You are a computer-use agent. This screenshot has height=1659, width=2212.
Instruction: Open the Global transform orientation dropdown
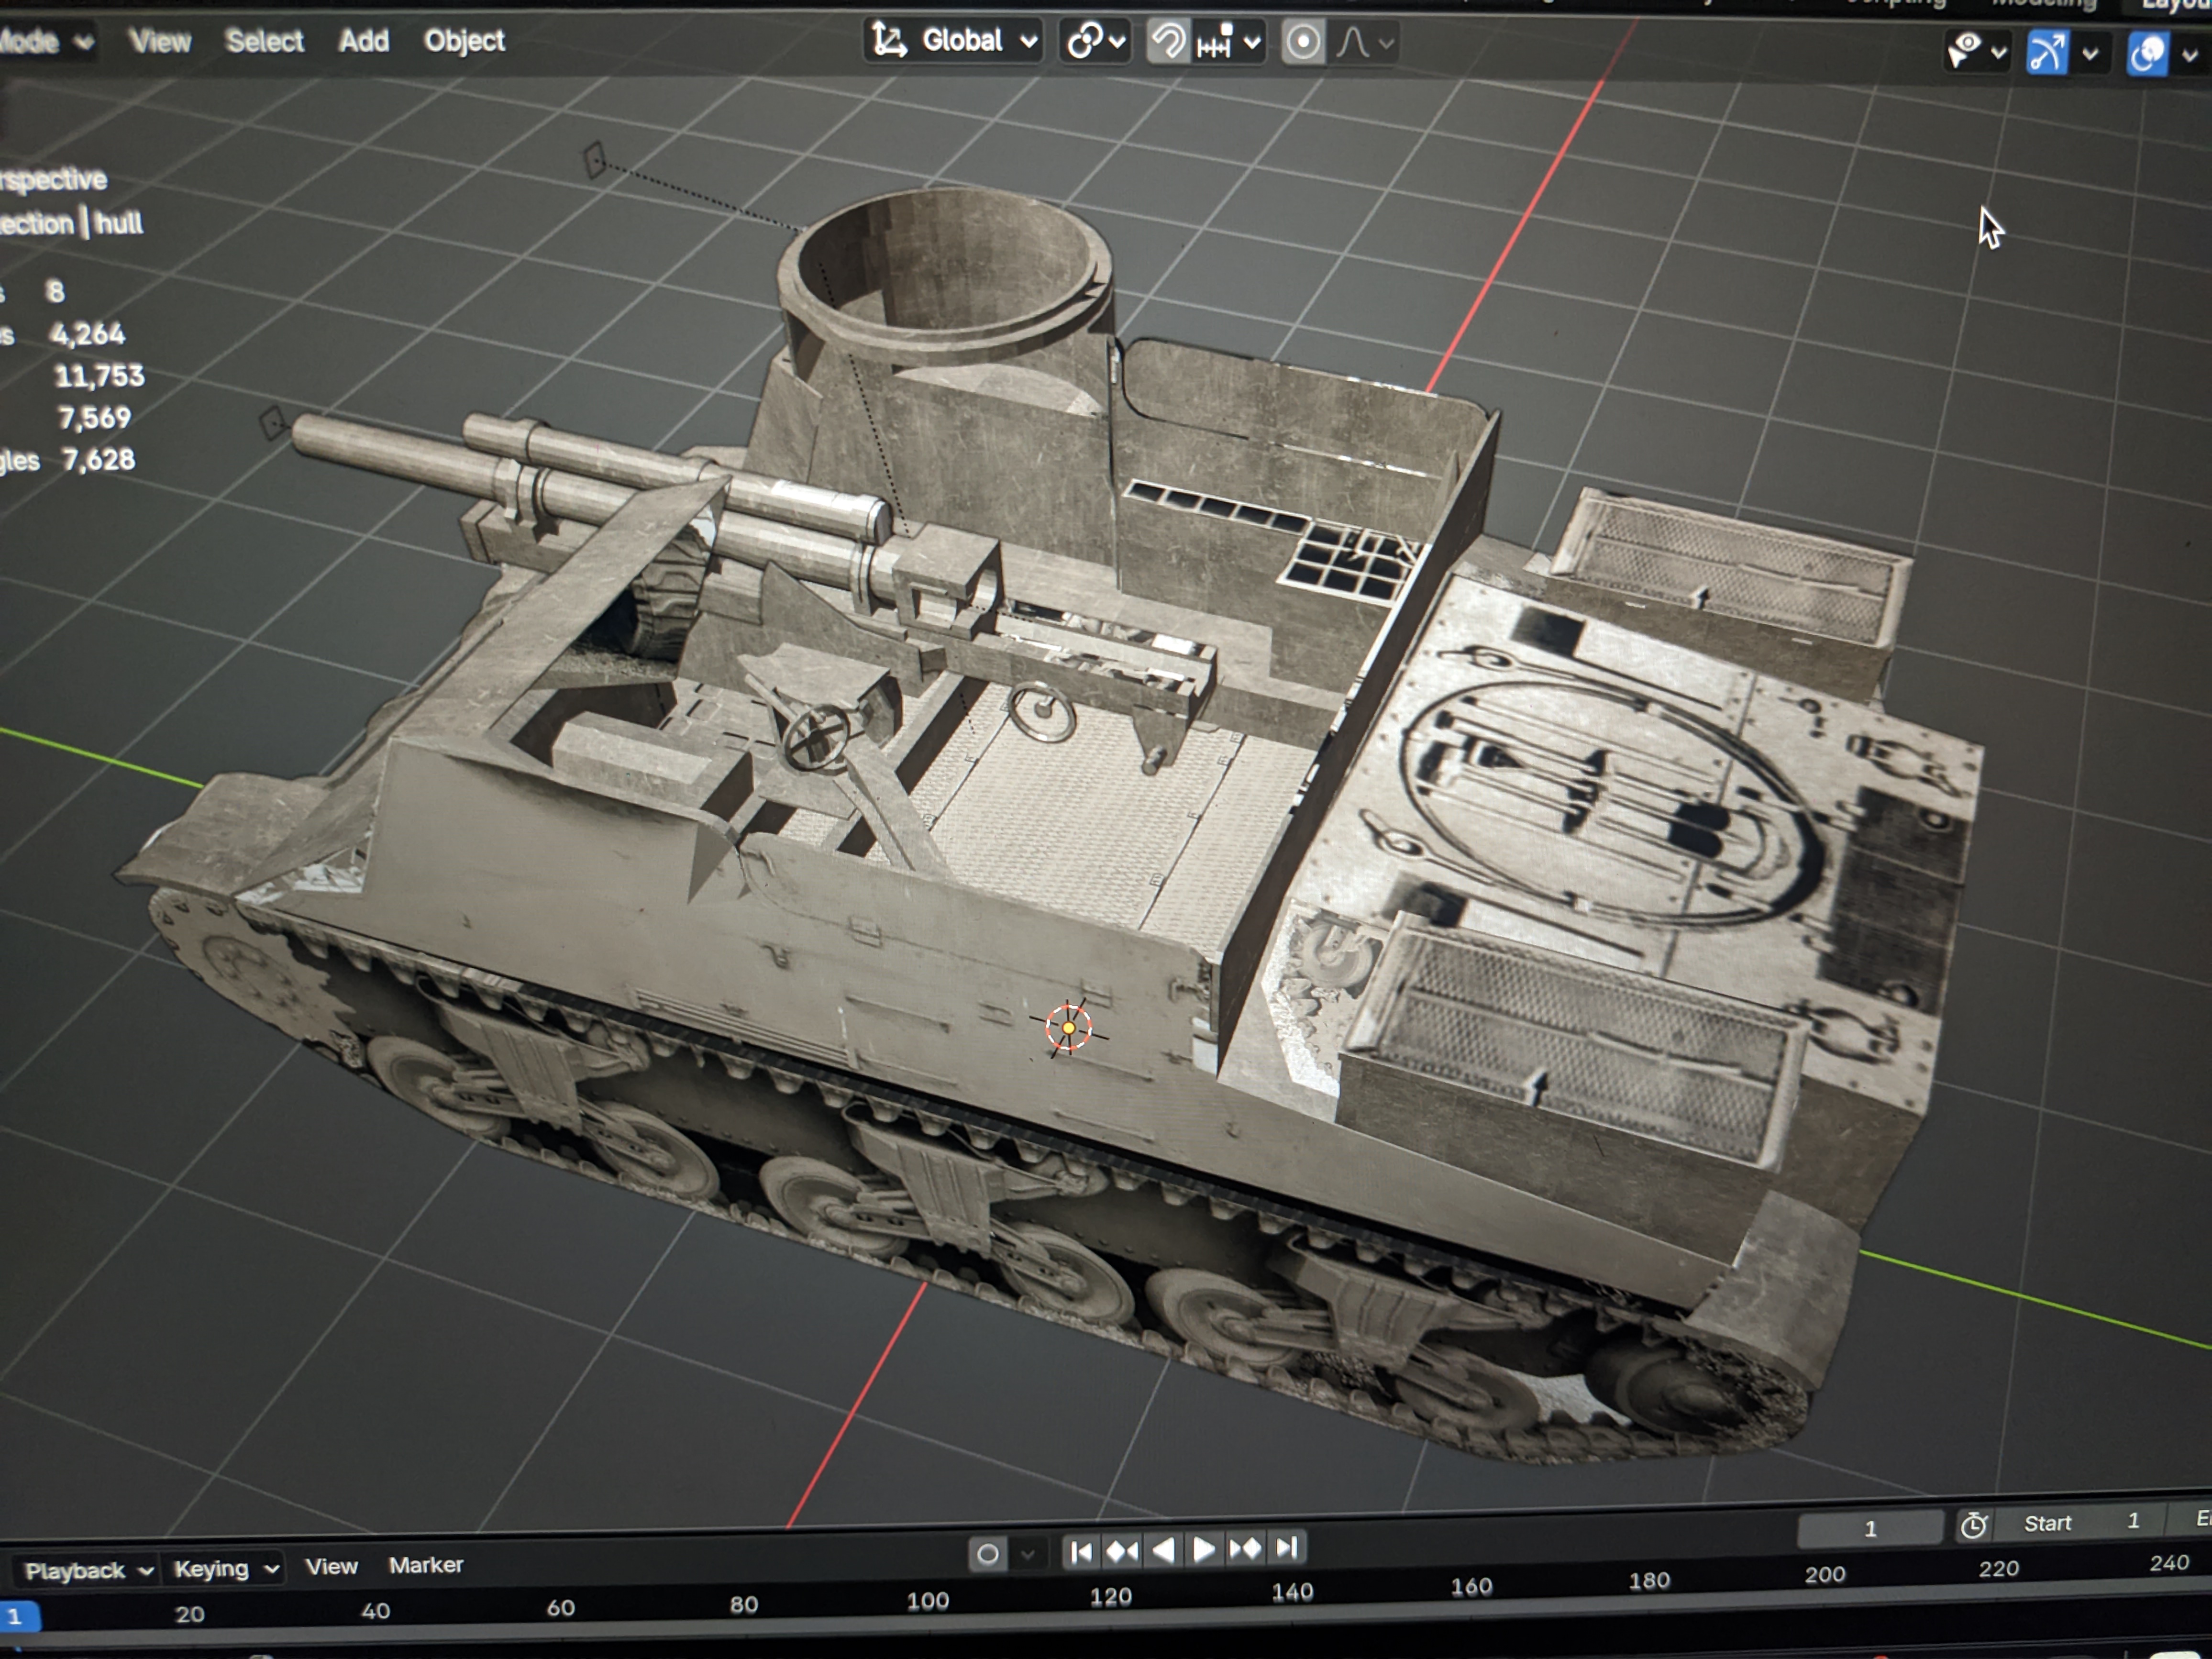coord(953,41)
